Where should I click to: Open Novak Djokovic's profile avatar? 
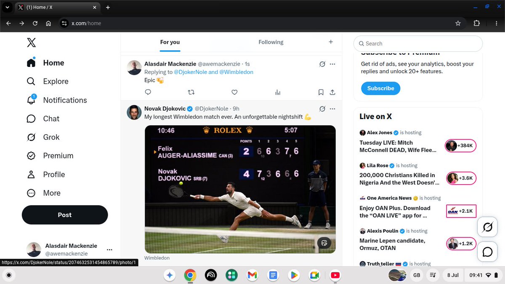[134, 112]
